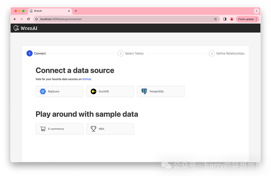Expand the tab search chevron dropdown
The image size is (271, 176).
tap(256, 11)
